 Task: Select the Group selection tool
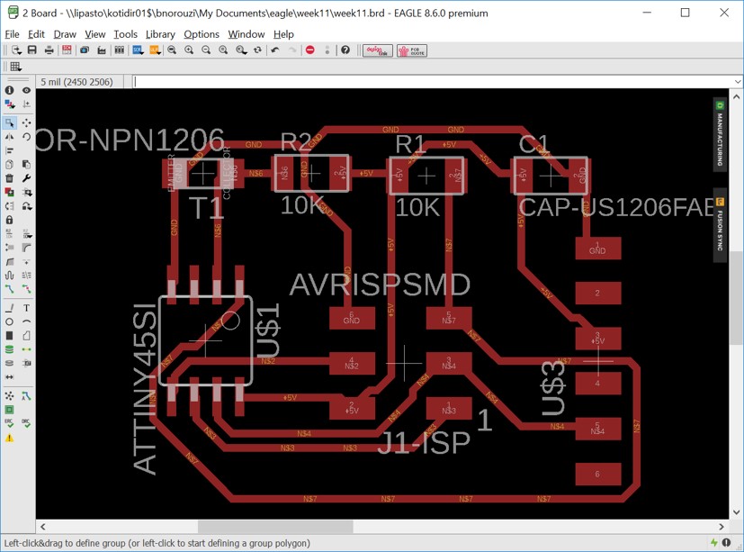click(10, 123)
